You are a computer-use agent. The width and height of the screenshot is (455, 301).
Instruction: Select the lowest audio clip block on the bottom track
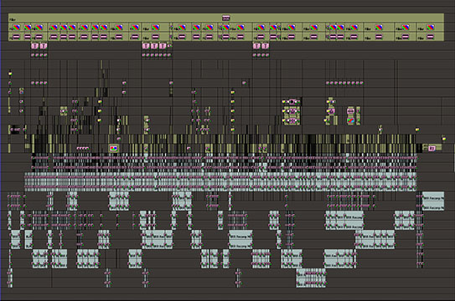click(x=311, y=278)
